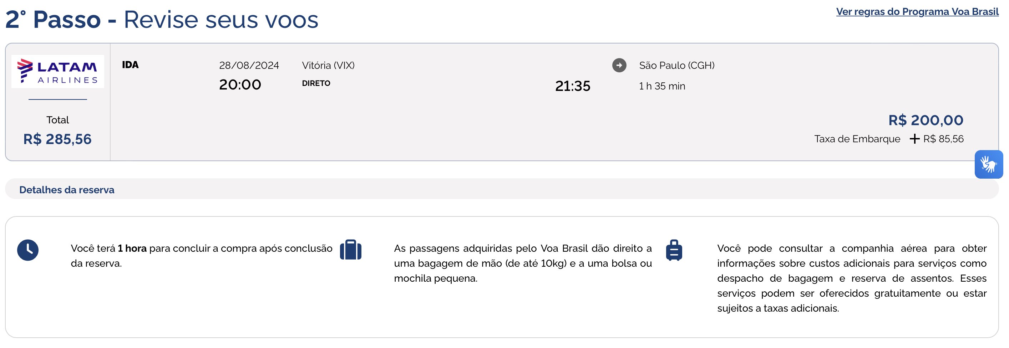The image size is (1009, 348).
Task: Click the IDA flight leg label
Action: [x=130, y=65]
